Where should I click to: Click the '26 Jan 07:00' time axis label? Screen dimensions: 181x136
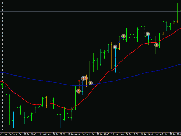(x=59, y=134)
